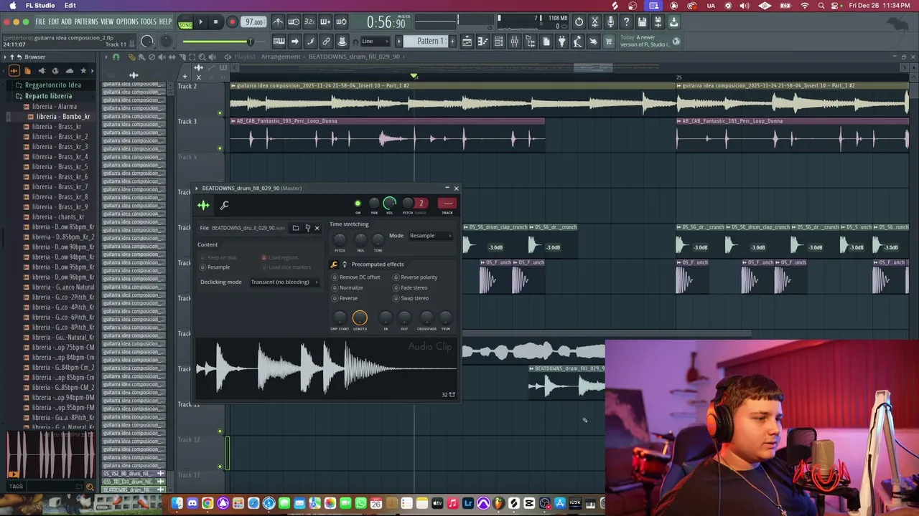Image resolution: width=919 pixels, height=516 pixels.
Task: Adjust the sampler PAN knob
Action: pyautogui.click(x=374, y=204)
